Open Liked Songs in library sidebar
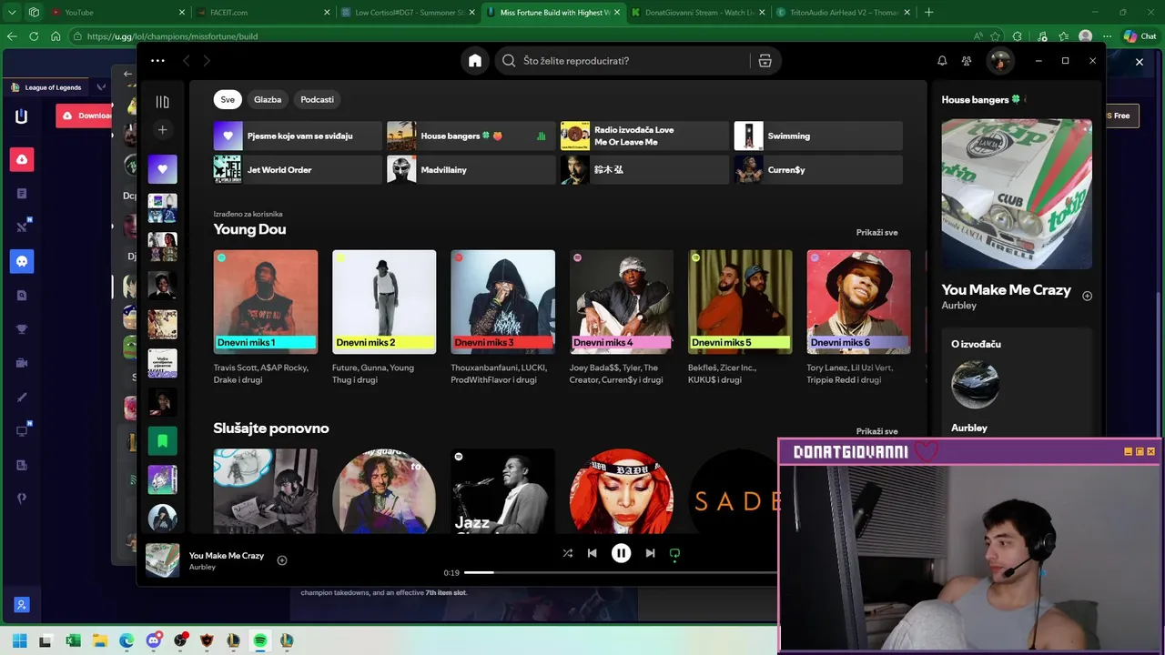 point(163,169)
